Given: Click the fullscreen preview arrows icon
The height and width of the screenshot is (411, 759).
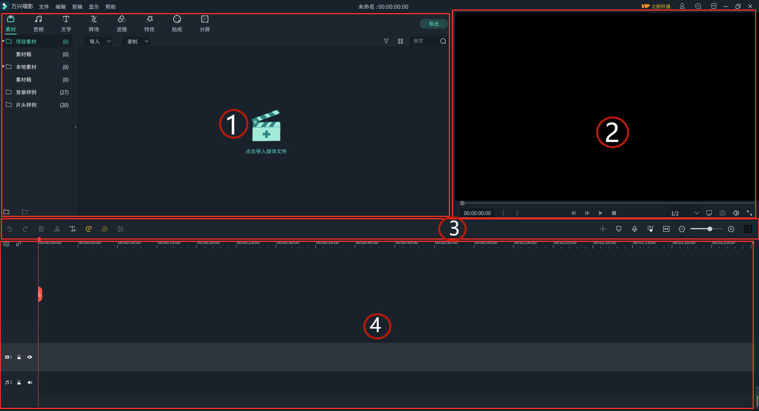Looking at the screenshot, I should [x=749, y=213].
